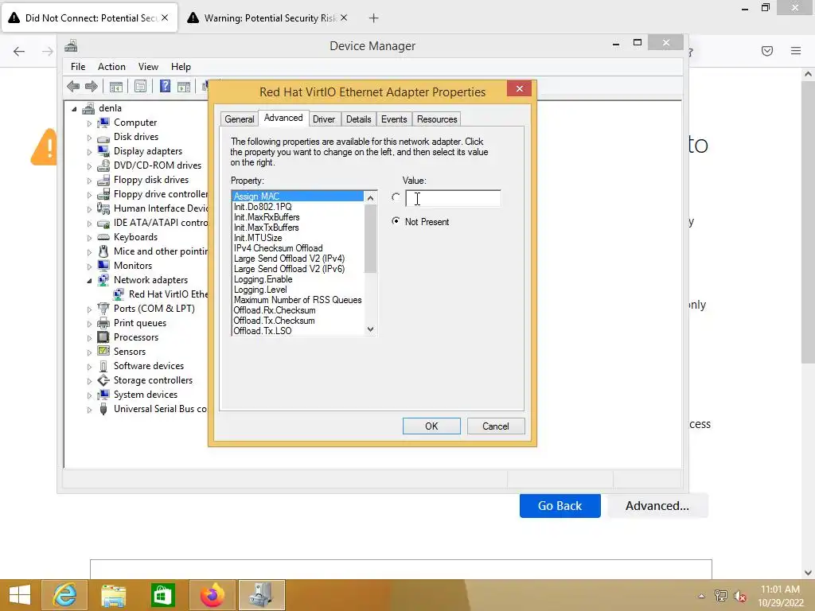Open the Properties toolbar icon in Device Manager
This screenshot has width=815, height=611.
tap(140, 86)
